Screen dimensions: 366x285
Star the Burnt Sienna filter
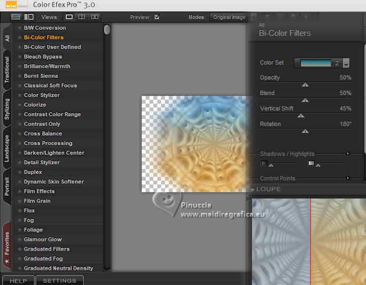(20, 76)
